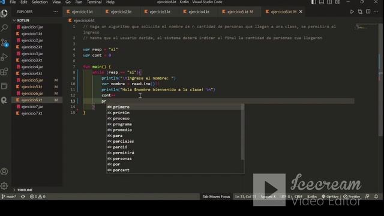Screen dimensions: 384x216
Task: Select the 'println' autocomplete suggestion
Action: (x=174, y=113)
